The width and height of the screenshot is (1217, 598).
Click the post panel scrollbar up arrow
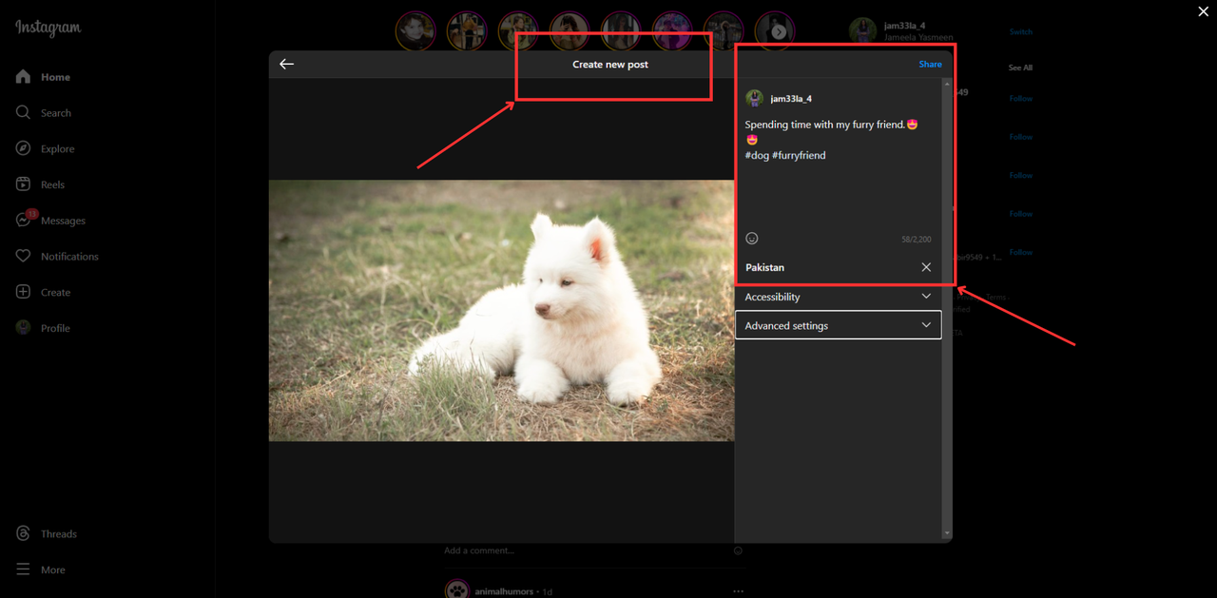click(x=946, y=85)
